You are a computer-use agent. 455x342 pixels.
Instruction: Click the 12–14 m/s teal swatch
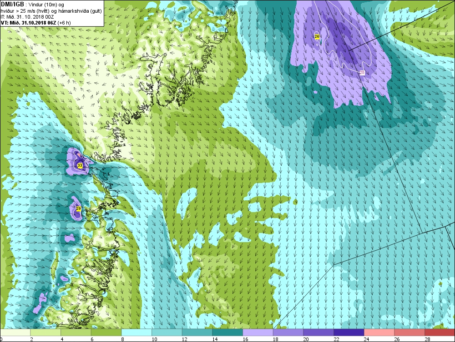click(197, 332)
